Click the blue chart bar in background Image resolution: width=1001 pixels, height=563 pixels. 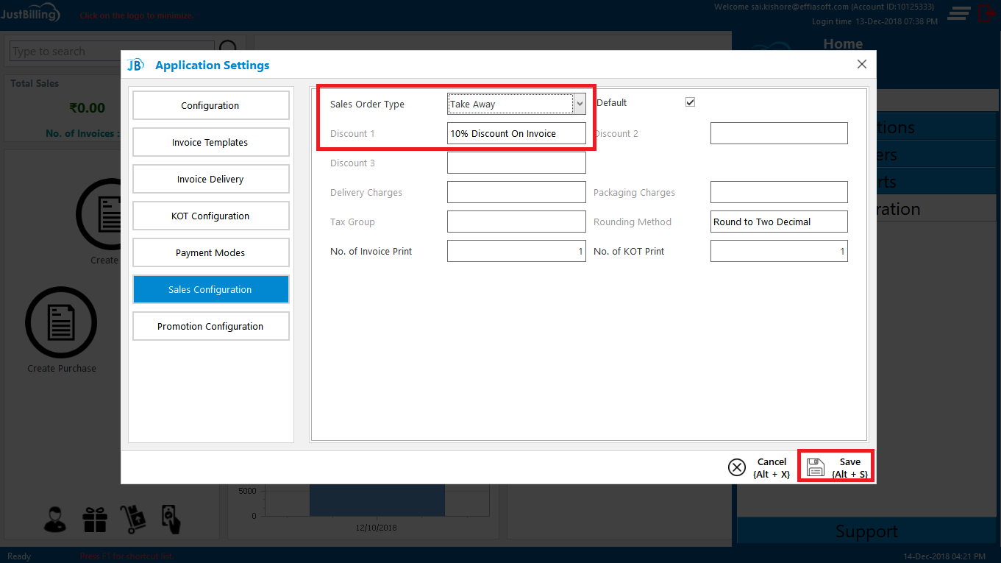tap(377, 500)
